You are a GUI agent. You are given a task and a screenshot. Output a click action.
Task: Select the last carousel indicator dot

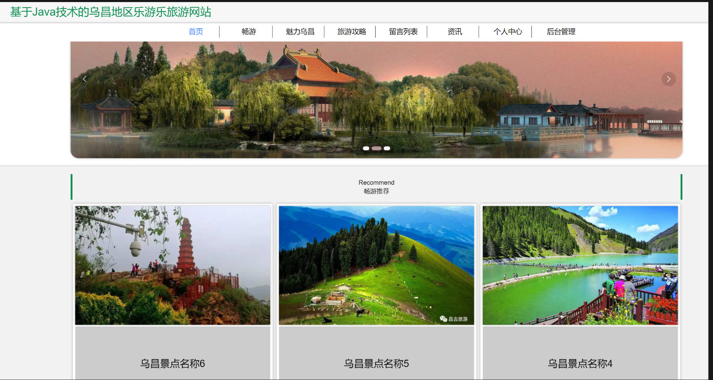click(387, 148)
